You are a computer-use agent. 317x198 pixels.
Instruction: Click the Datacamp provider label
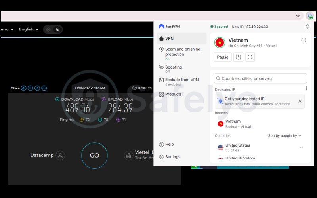click(42, 155)
